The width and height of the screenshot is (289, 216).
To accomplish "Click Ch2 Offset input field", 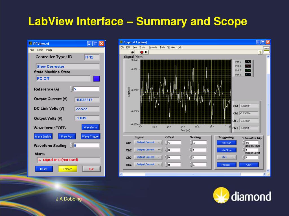I will click(174, 150).
